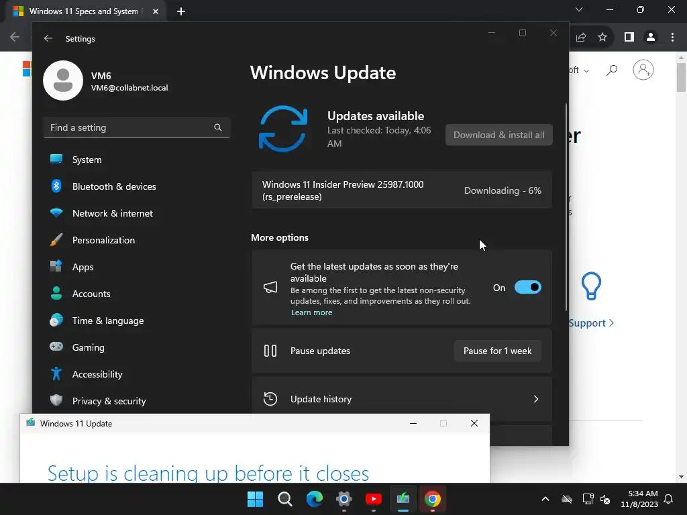Click the Windows 11 Insider Preview 25987.1000 entry
The height and width of the screenshot is (515, 687).
(402, 190)
